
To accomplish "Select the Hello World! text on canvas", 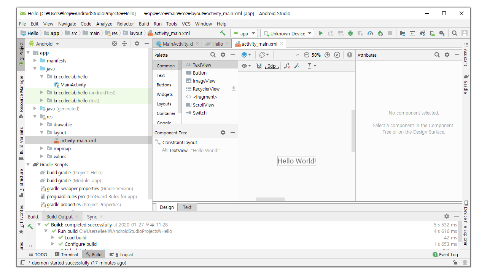I will click(x=296, y=161).
